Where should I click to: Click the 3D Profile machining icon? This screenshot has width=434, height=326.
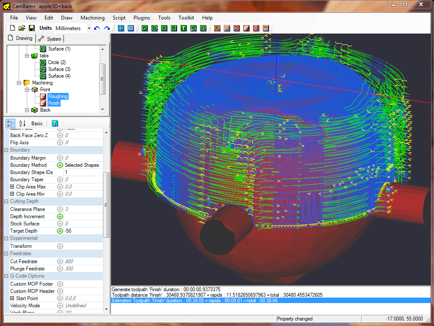point(246,28)
